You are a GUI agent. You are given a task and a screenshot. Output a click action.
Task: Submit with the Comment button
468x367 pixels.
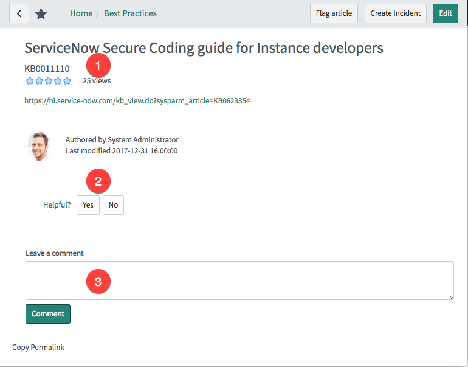point(48,314)
